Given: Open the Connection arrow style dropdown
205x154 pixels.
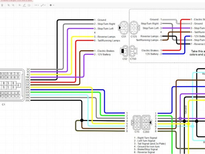Looking at the screenshot, I should (x=36, y=5).
